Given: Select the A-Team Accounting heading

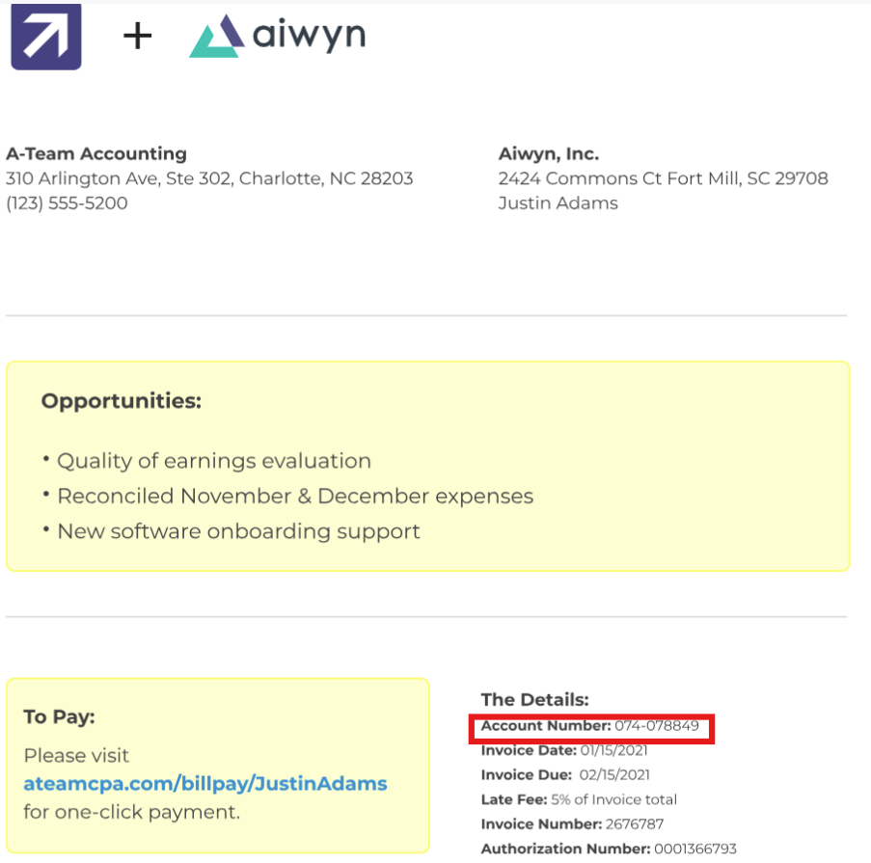Looking at the screenshot, I should click(96, 154).
